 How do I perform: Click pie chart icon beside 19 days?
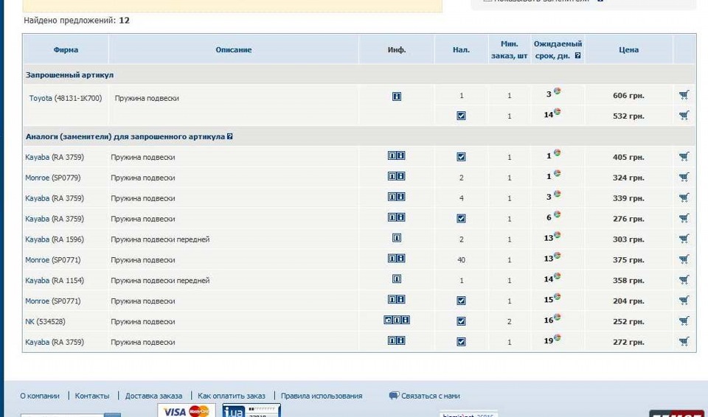point(558,337)
